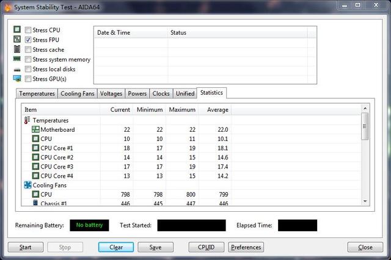Click the Save button

pos(155,247)
